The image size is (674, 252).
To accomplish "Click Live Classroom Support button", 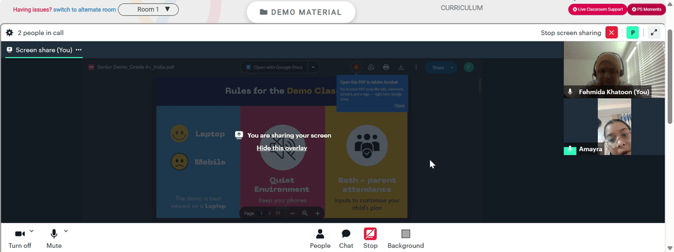I will (x=597, y=9).
